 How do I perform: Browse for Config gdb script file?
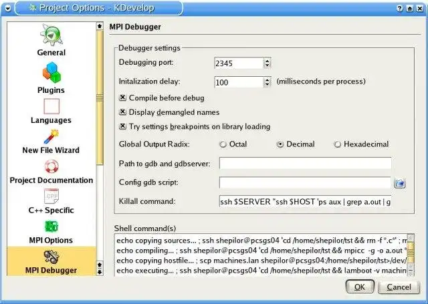point(400,183)
